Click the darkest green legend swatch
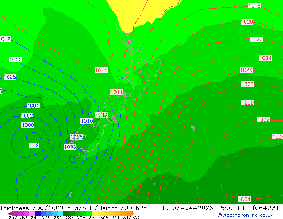The width and height of the screenshot is (283, 219). click(x=66, y=213)
